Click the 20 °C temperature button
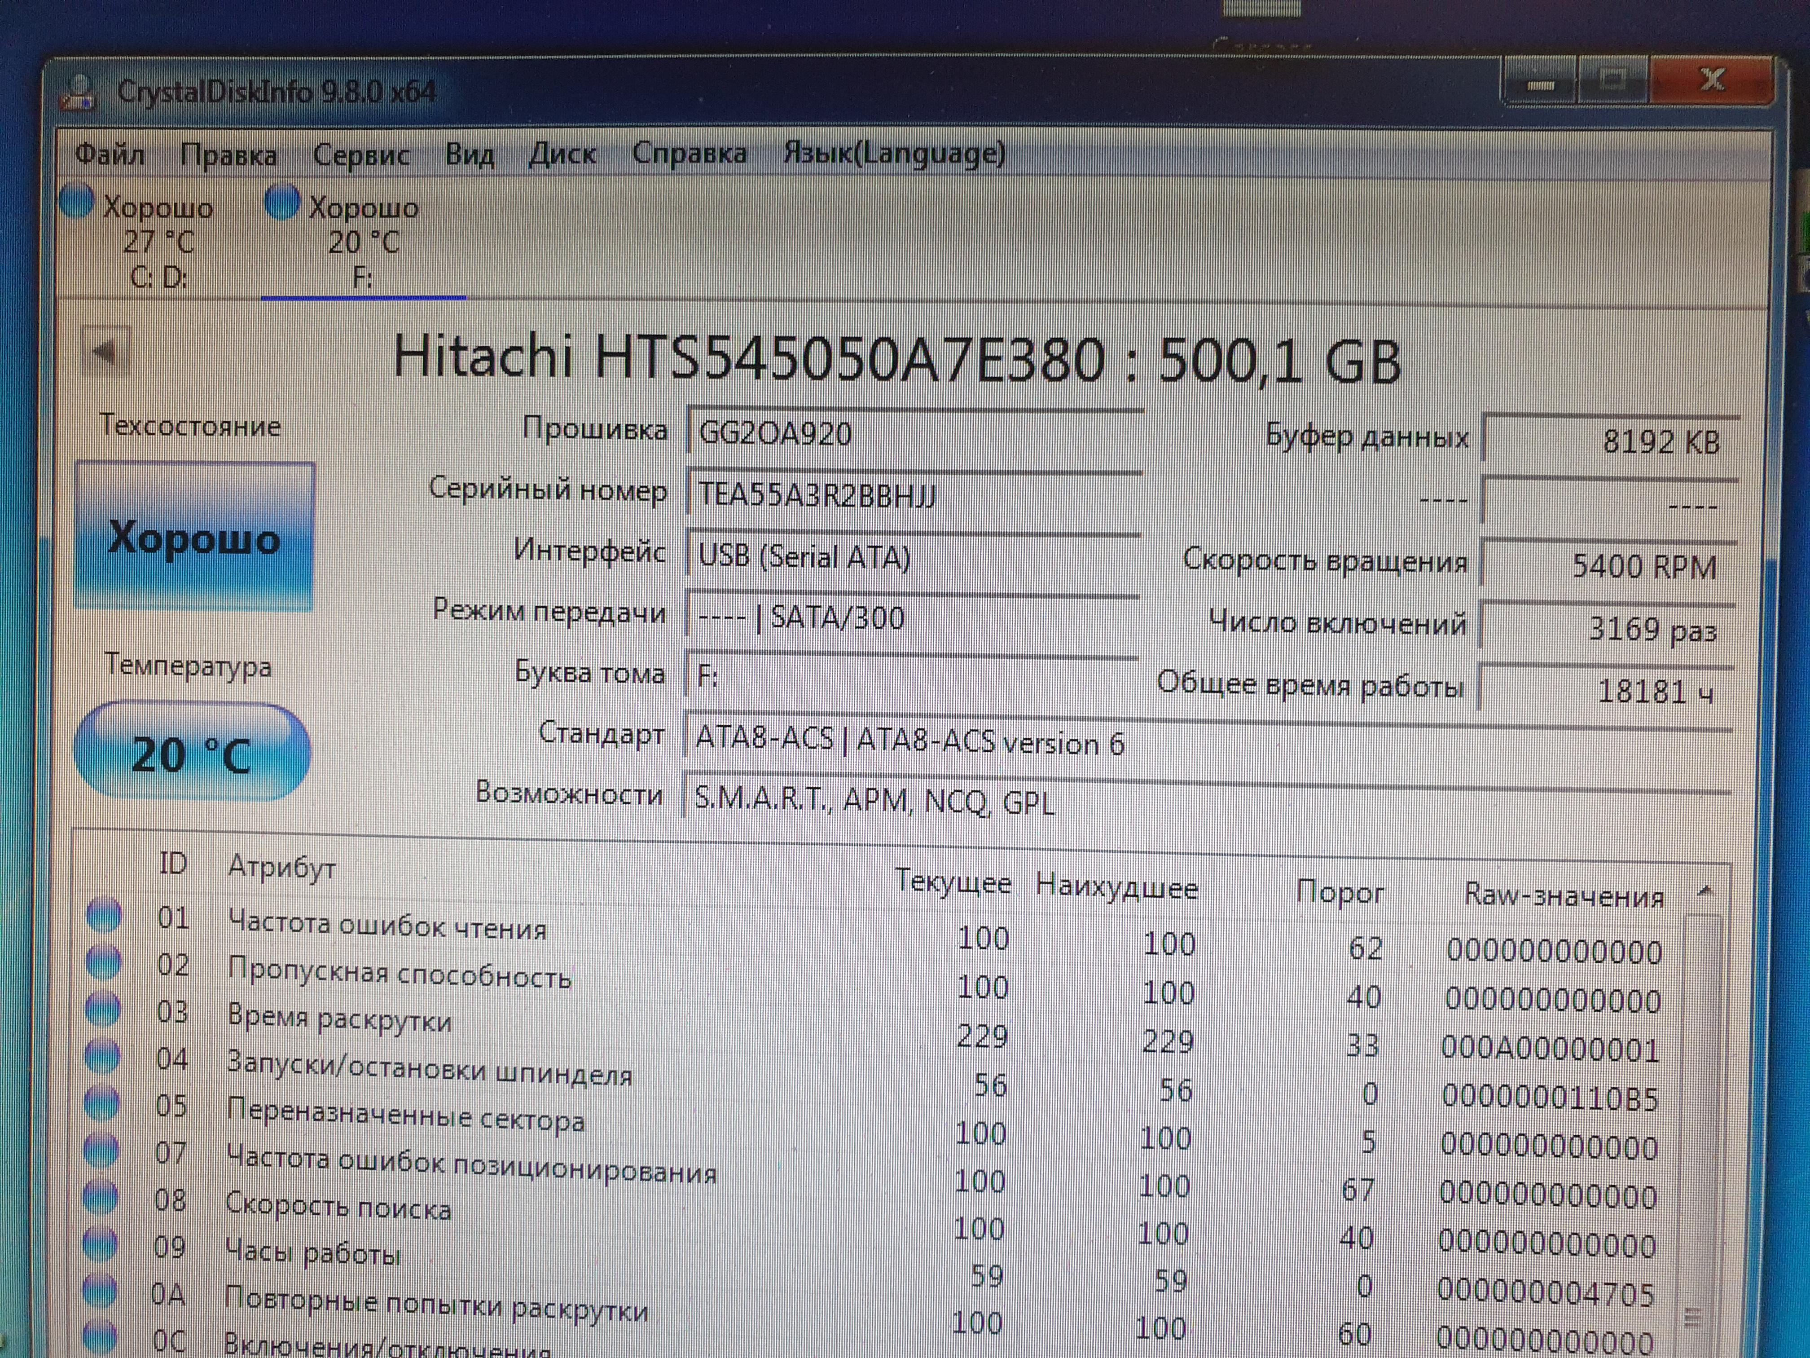Viewport: 1810px width, 1358px height. coord(192,752)
